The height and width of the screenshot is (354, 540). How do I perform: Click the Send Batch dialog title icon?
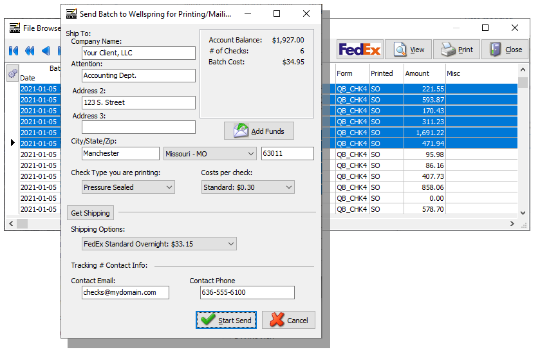point(71,14)
